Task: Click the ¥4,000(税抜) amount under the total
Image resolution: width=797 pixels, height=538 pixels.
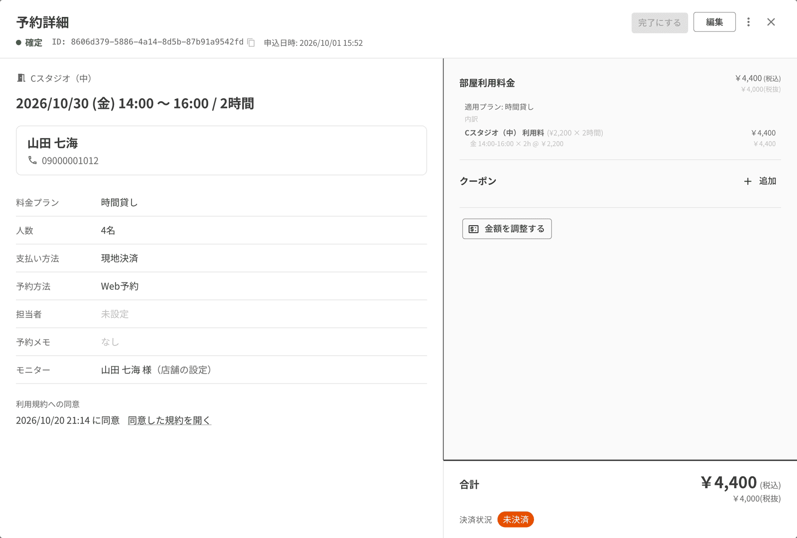Action: [757, 499]
